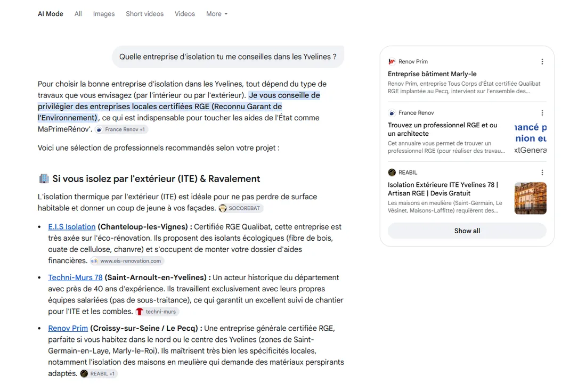Click the France Renov source logo in sidebar
Viewport: 586px width, 384px height.
(392, 113)
